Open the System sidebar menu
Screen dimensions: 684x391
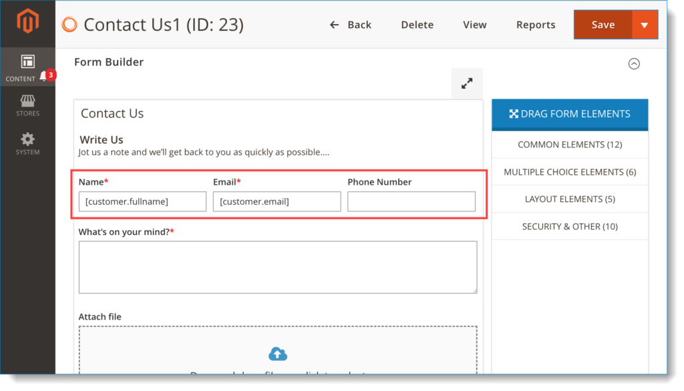[27, 143]
